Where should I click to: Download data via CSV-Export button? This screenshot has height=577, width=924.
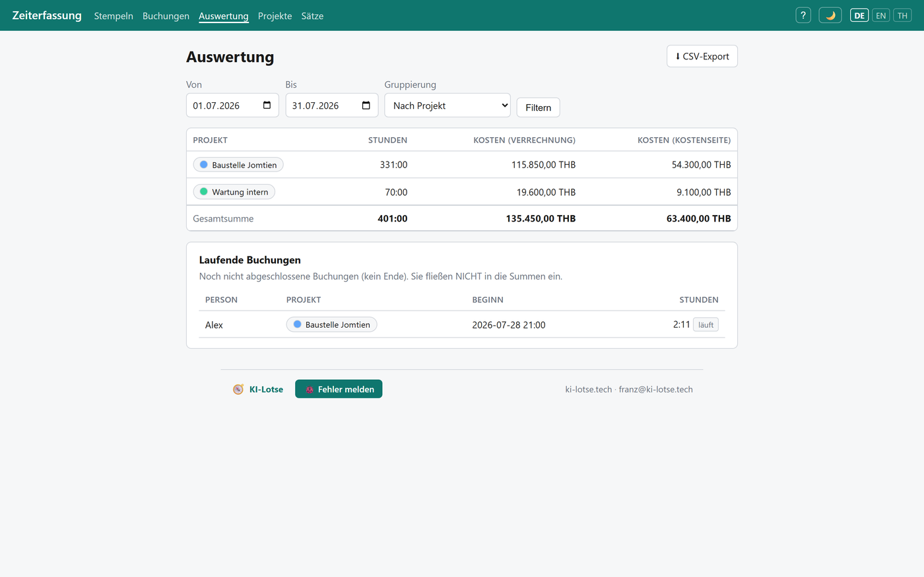[x=702, y=56]
